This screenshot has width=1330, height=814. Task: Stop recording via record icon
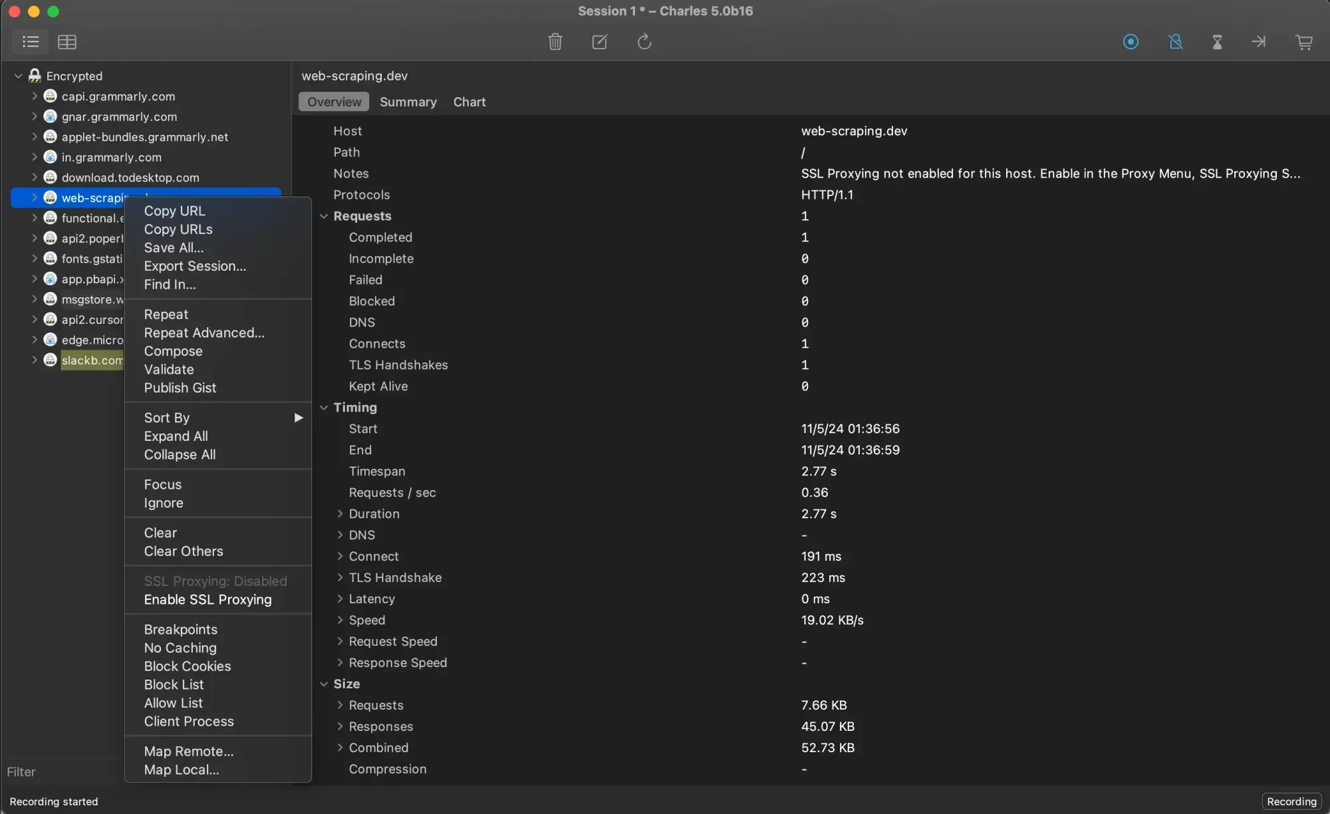1131,42
